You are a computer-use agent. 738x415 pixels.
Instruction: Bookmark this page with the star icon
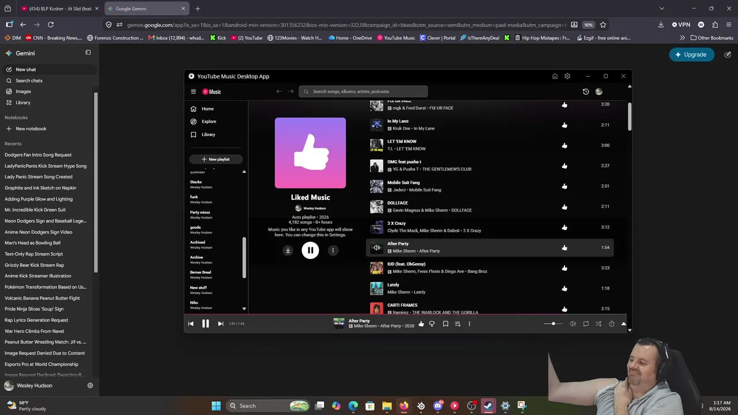pyautogui.click(x=603, y=25)
